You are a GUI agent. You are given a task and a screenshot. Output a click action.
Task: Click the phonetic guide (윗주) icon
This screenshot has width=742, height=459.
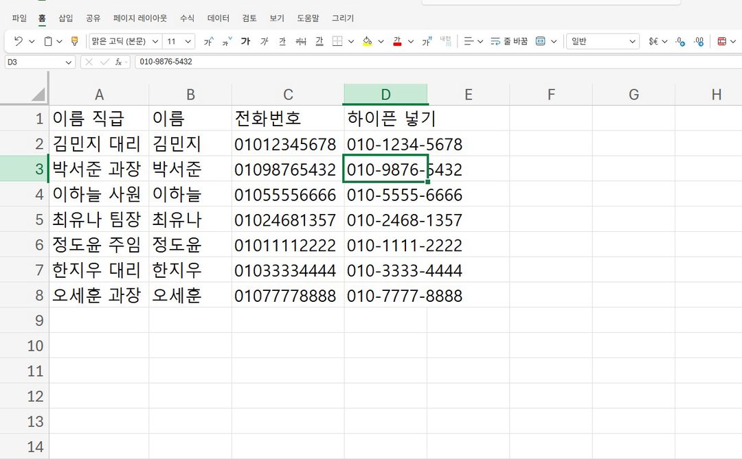pos(427,41)
